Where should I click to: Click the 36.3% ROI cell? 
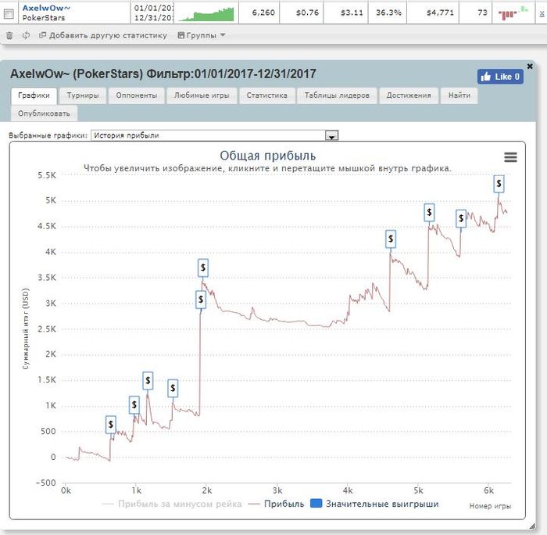(388, 13)
